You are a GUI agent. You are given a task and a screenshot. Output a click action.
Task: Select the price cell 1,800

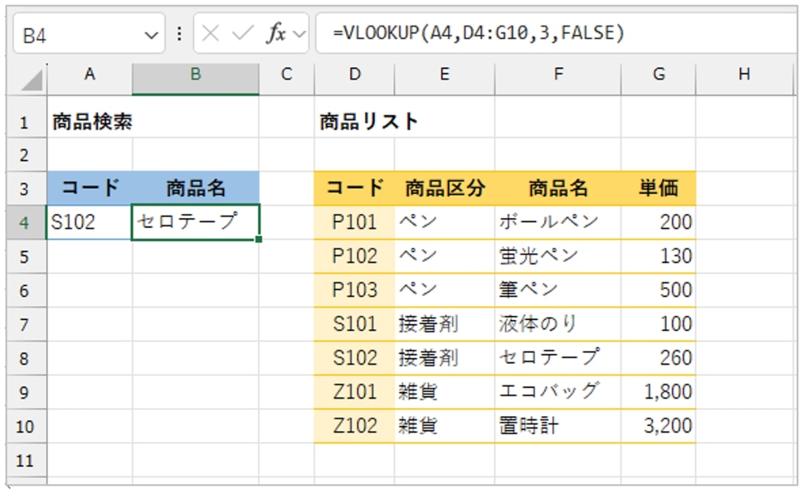coord(658,391)
